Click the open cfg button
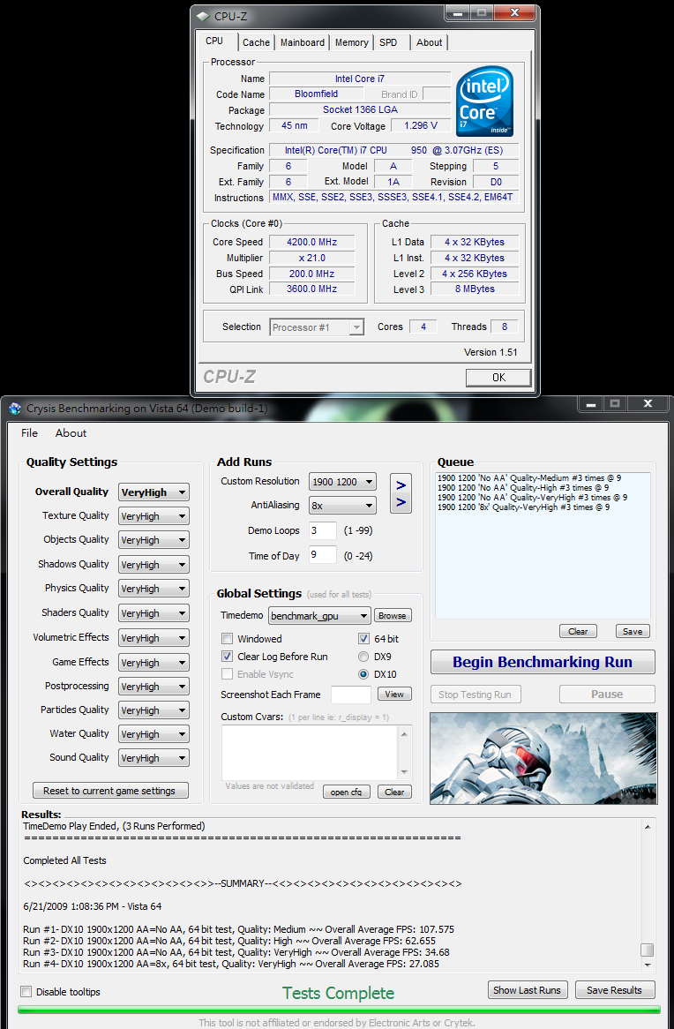 click(346, 792)
